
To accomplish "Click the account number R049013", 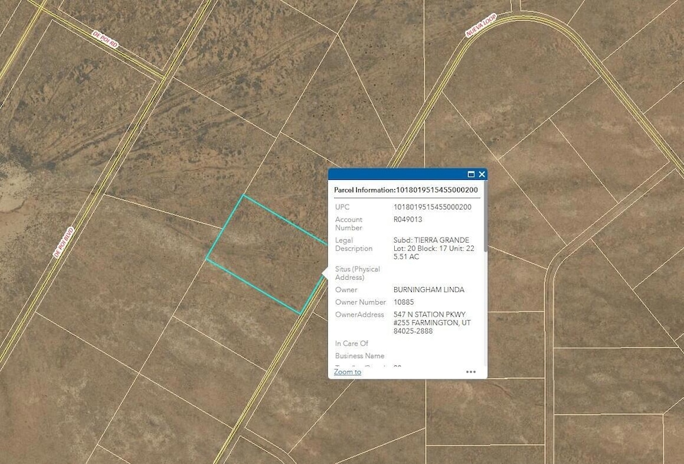I will (408, 219).
